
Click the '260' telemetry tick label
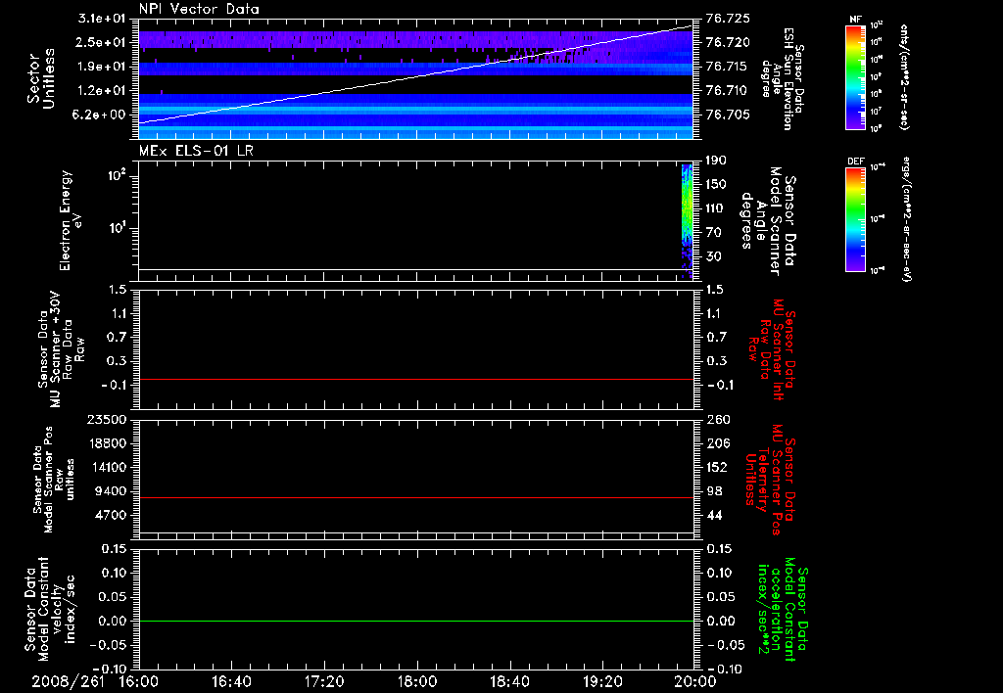pos(718,419)
